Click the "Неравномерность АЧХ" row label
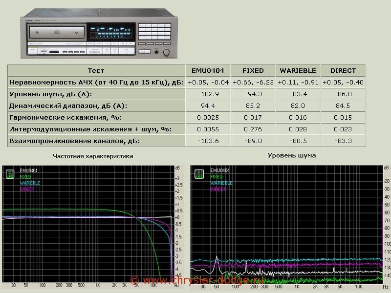The image size is (391, 293). 96,82
